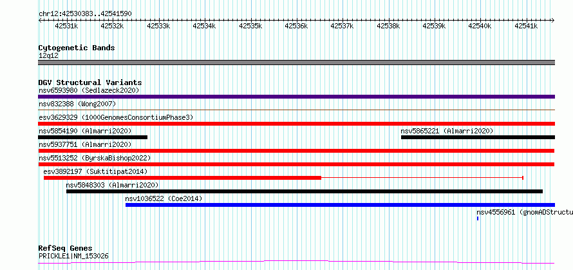The height and width of the screenshot is (270, 573).
Task: Open nsv5865221 (Almarri2020) variant label
Action: tap(447, 131)
